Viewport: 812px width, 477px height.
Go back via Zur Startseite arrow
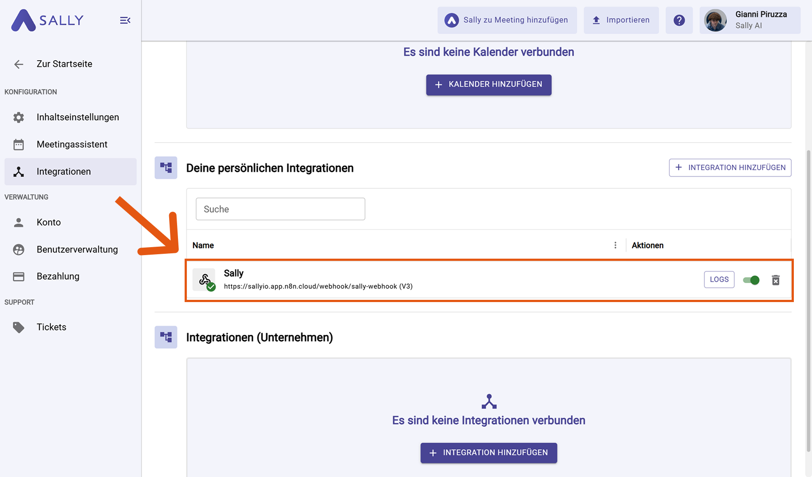point(19,64)
